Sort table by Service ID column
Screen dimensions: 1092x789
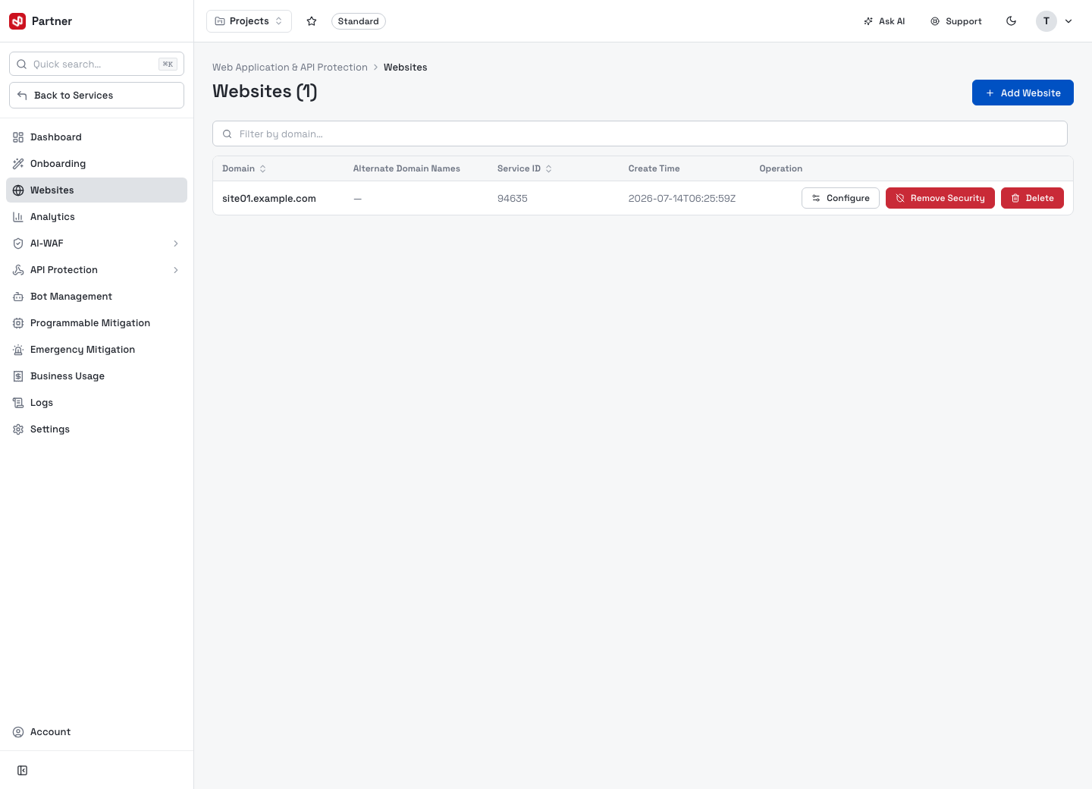[525, 168]
